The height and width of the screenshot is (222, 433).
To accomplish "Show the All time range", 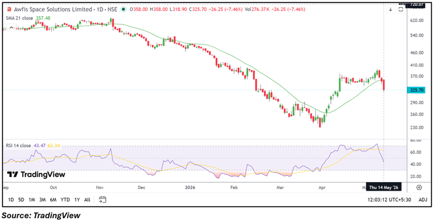I will point(87,199).
